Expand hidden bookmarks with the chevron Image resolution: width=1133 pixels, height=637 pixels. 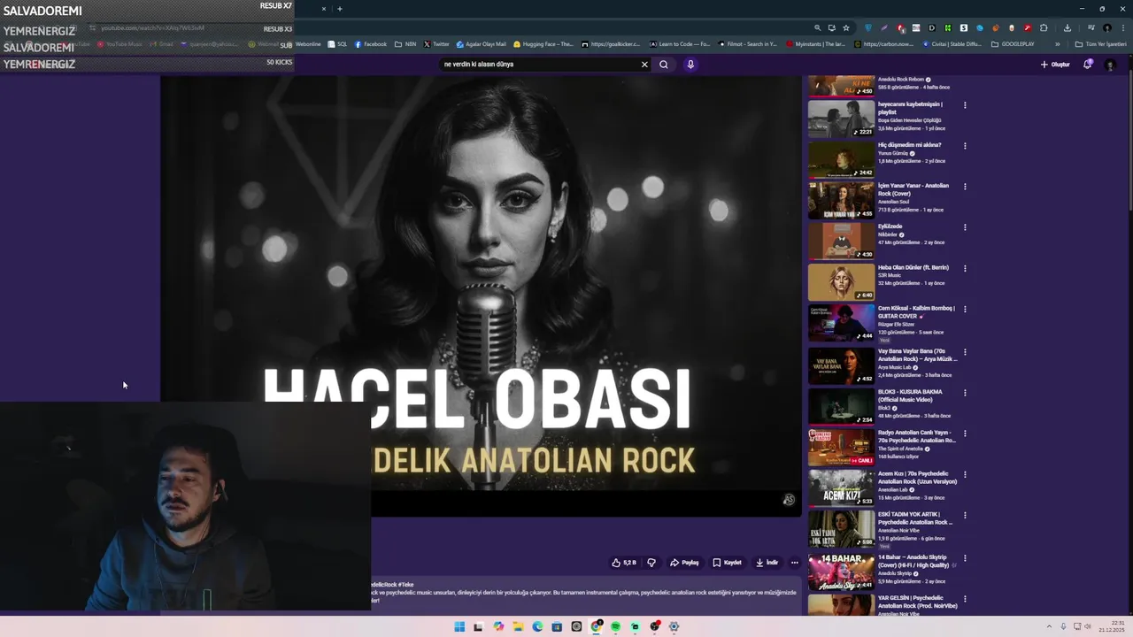click(1057, 44)
